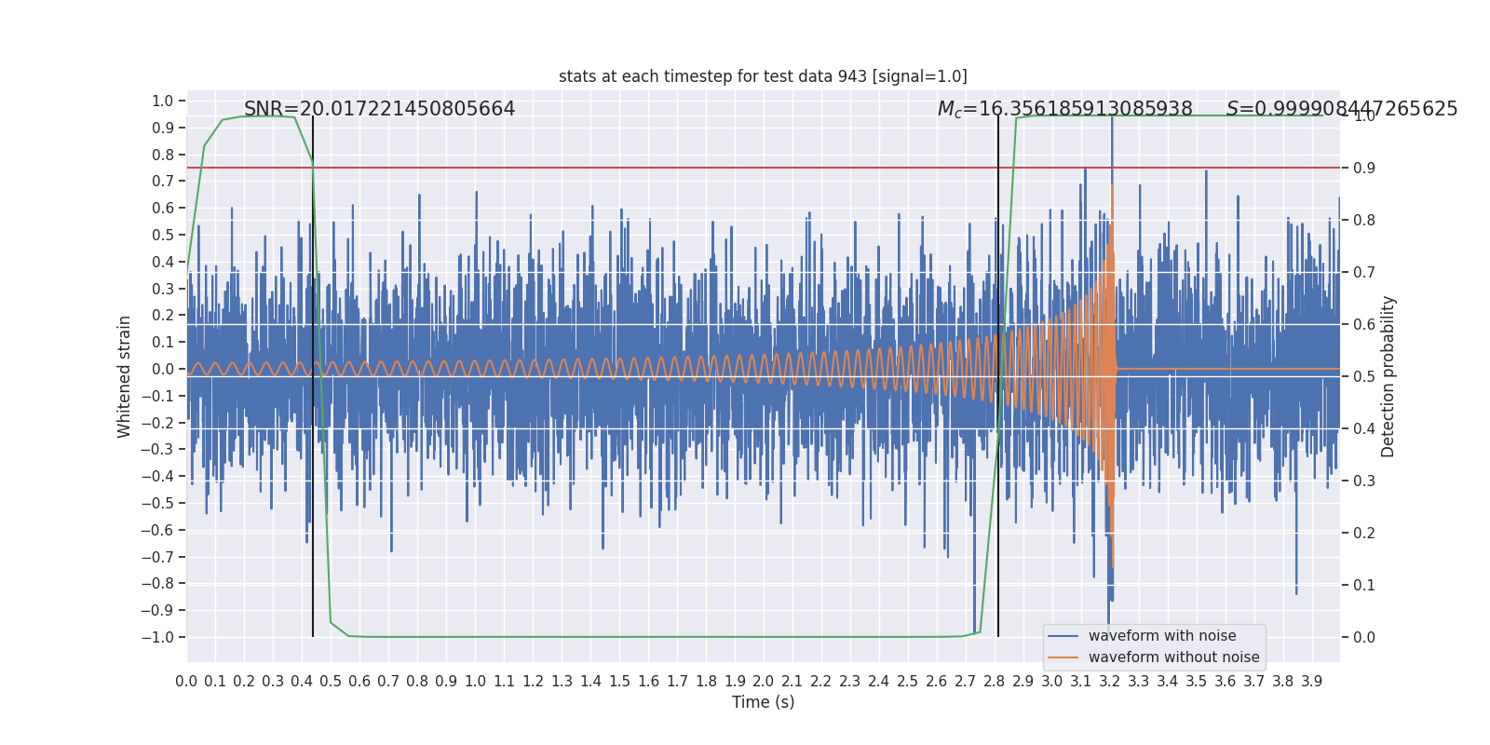Click the 0.0 tick on time axis
Image resolution: width=1490 pixels, height=745 pixels.
(186, 682)
